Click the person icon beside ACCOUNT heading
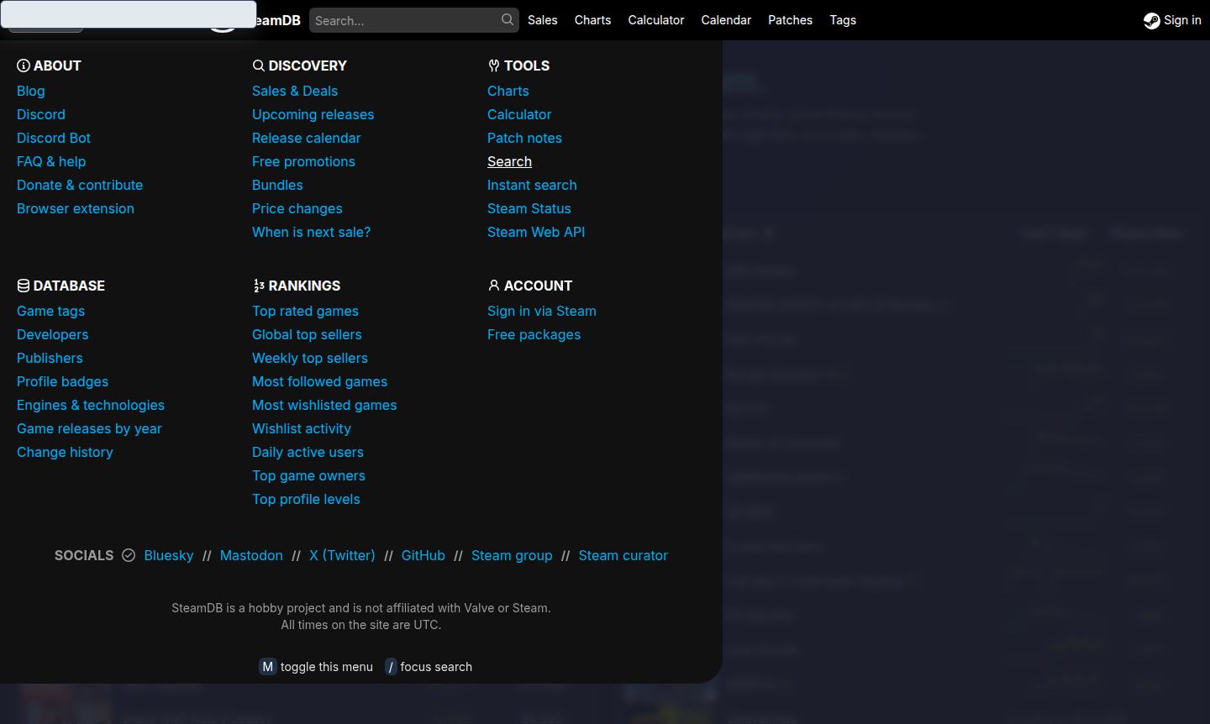1210x724 pixels. tap(493, 285)
